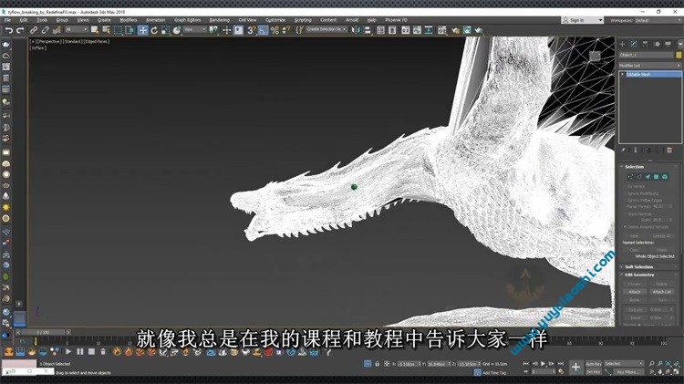Open the Modifier List dropdown
The image size is (684, 384).
point(649,66)
